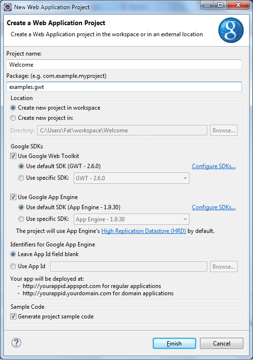Click the help question mark icon
This screenshot has width=253, height=360.
[16, 343]
